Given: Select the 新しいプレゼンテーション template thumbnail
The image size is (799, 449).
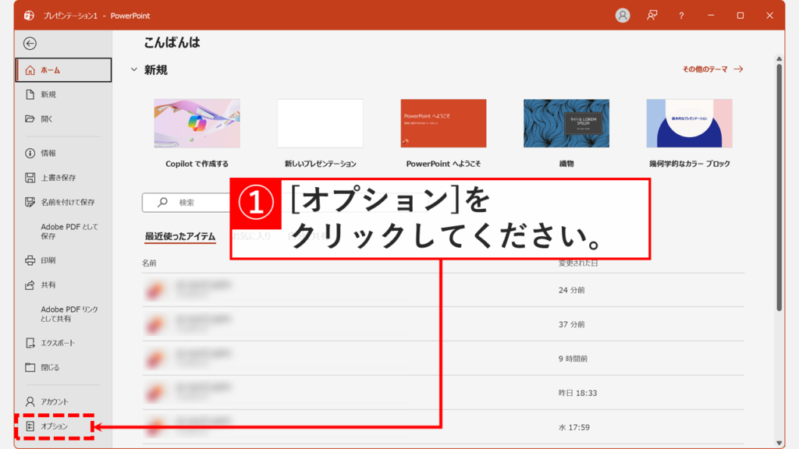Looking at the screenshot, I should (320, 123).
